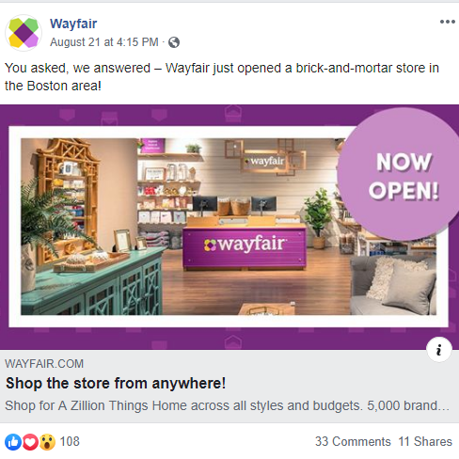Image resolution: width=459 pixels, height=459 pixels.
Task: Click the purple wayfair counter sign in photo
Action: pyautogui.click(x=245, y=247)
